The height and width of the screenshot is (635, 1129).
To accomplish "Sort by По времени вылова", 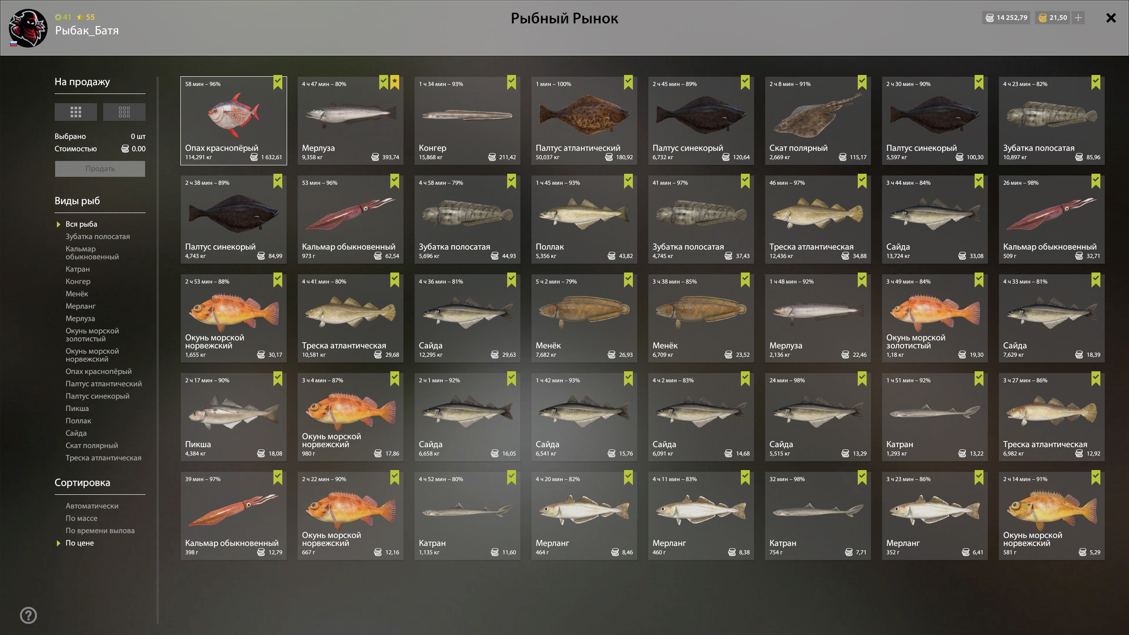I will coord(100,530).
